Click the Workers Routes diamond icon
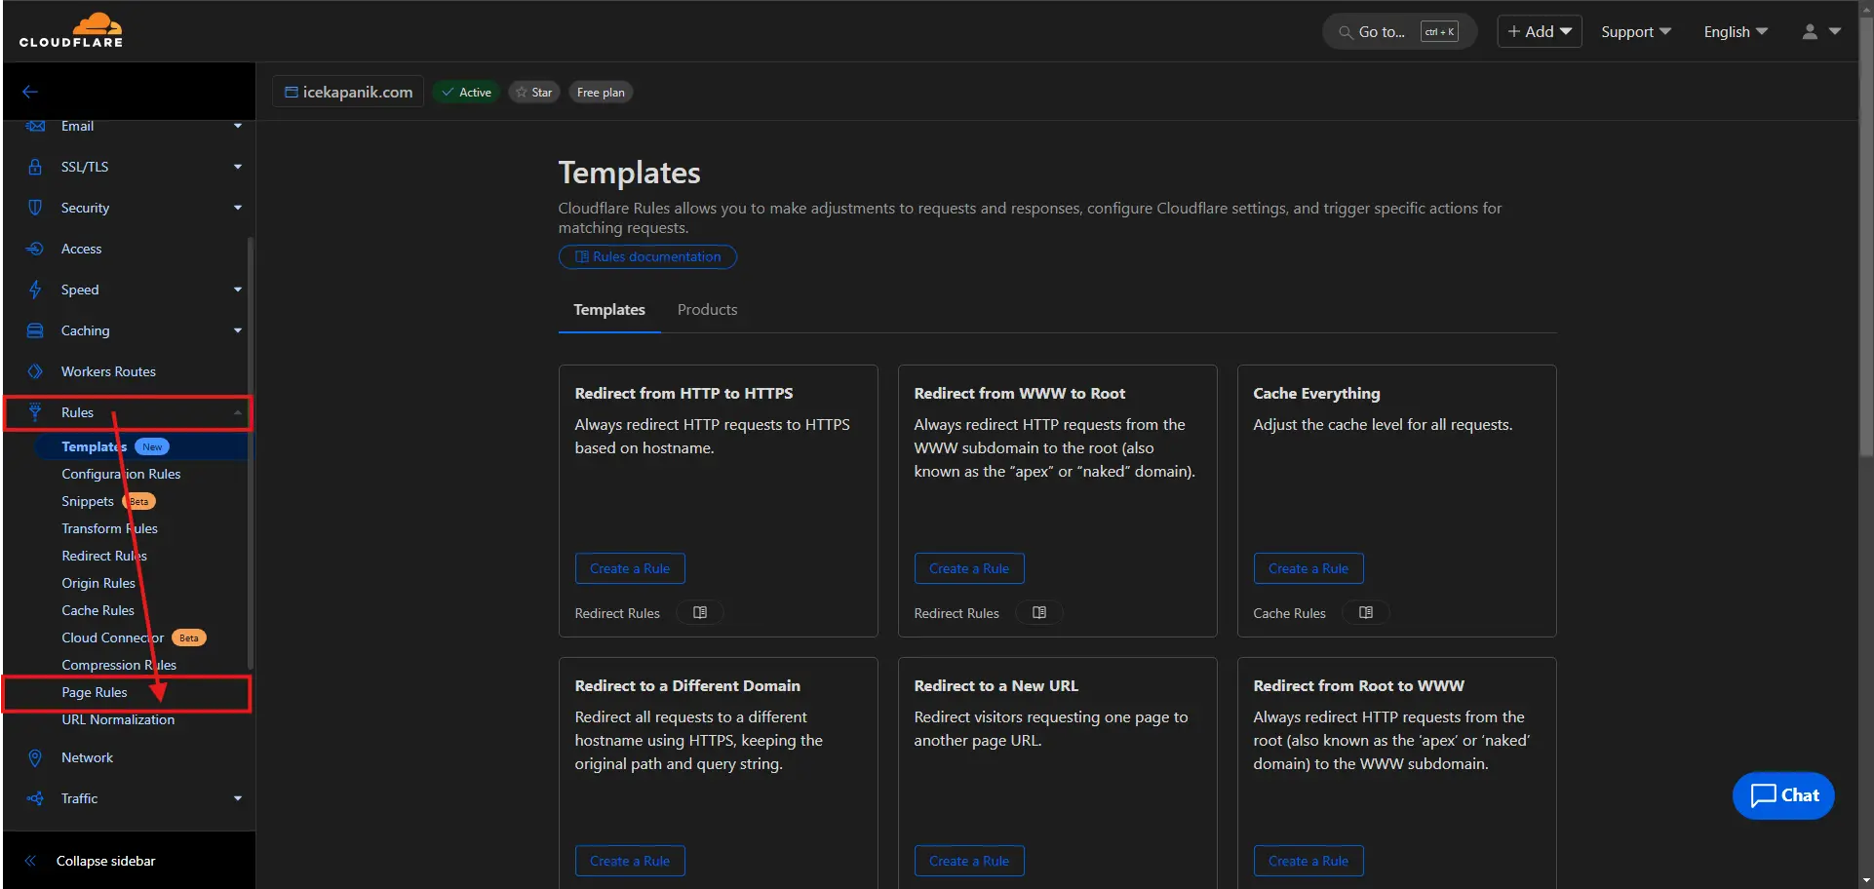Screen dimensions: 1874x889 point(35,371)
